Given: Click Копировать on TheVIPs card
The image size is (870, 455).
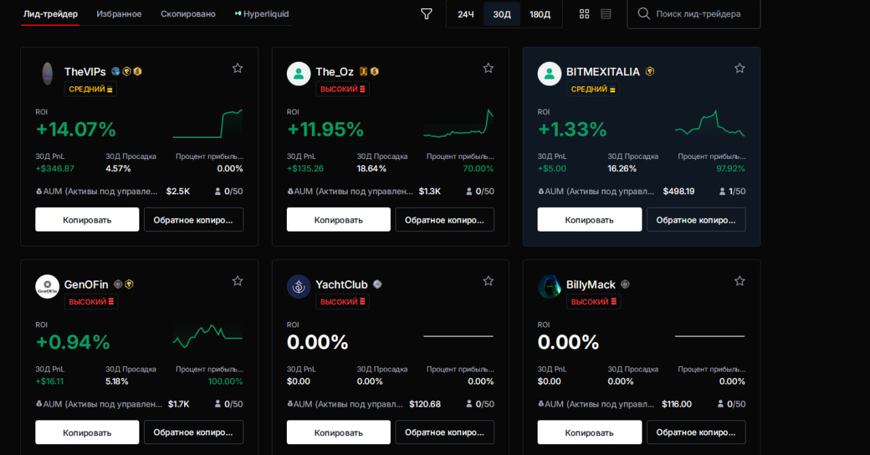Looking at the screenshot, I should [87, 219].
